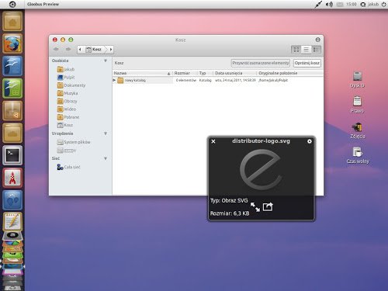Screen dimensions: 388x291
Task: Sort by the Nazwa column header
Action: coord(142,73)
